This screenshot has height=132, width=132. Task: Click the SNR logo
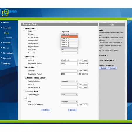pos(9,12)
